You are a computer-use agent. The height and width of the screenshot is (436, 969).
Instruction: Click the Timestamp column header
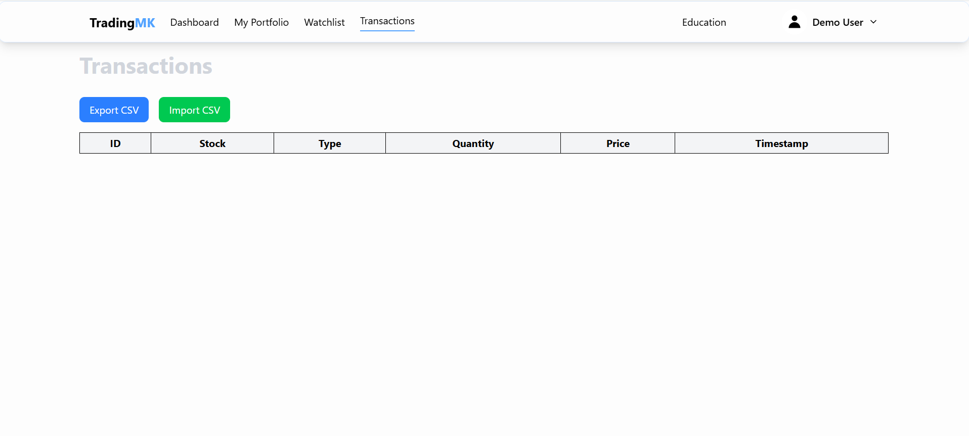(781, 143)
